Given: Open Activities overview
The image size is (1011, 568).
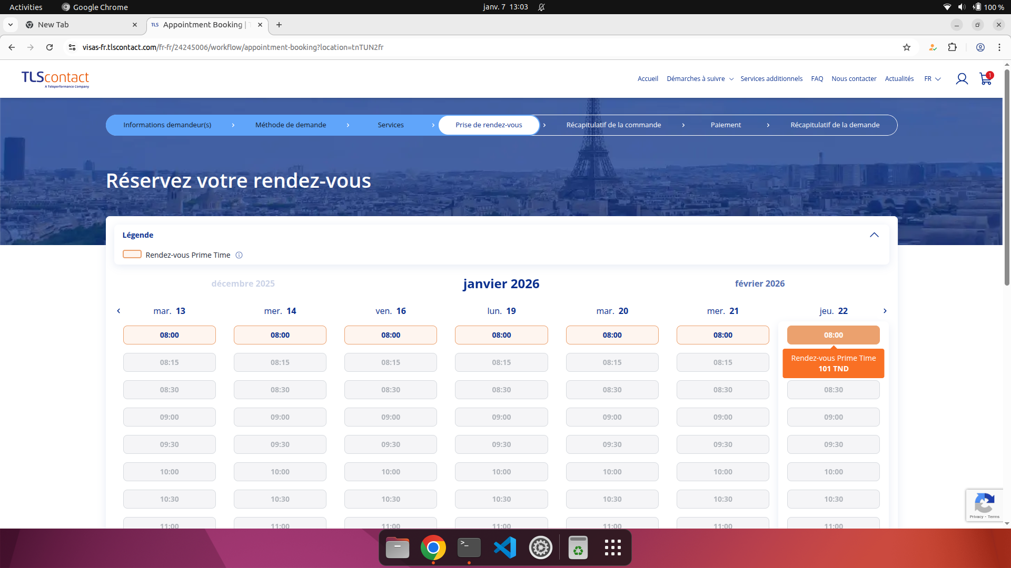Looking at the screenshot, I should pos(26,7).
